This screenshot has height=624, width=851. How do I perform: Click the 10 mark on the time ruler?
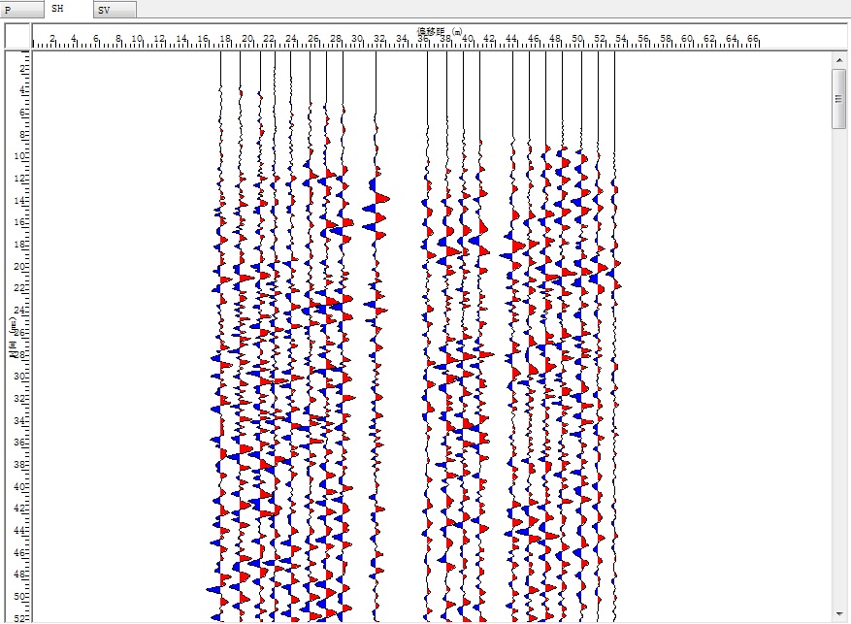[x=20, y=155]
